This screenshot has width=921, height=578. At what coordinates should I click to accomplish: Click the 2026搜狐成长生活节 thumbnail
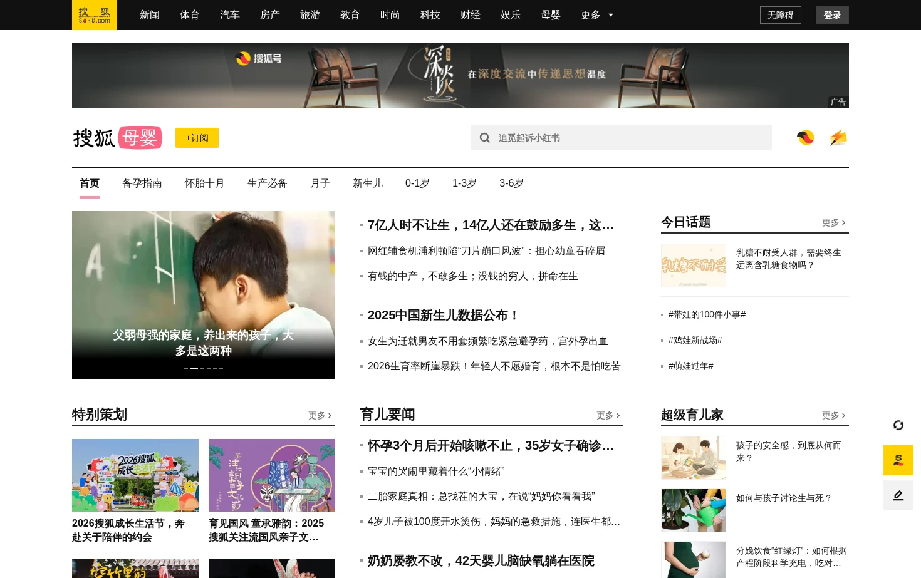pos(135,475)
